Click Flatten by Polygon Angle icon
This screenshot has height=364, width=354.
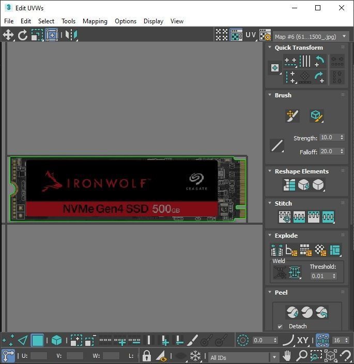click(291, 250)
